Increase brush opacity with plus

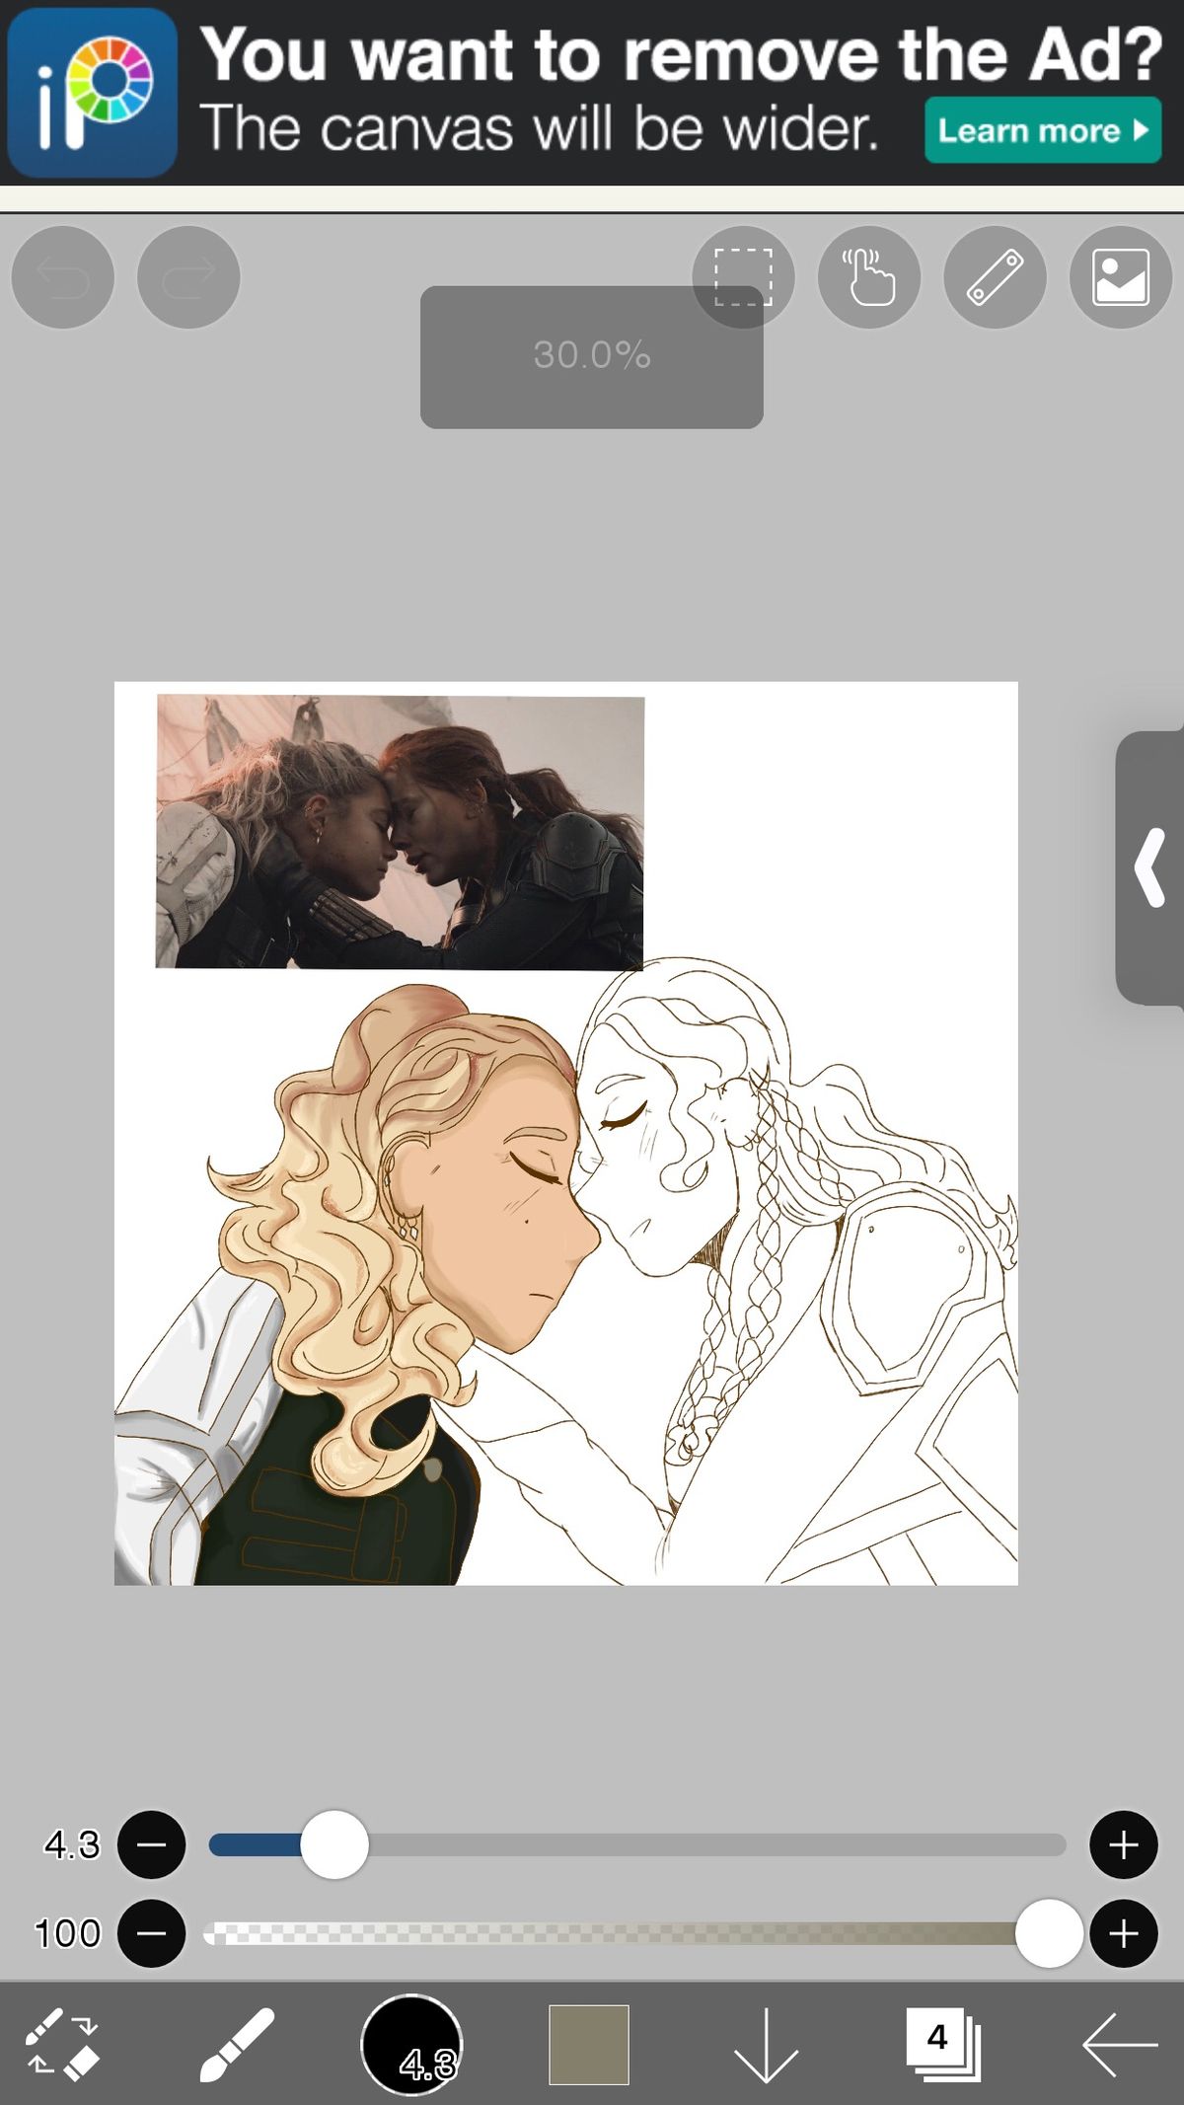[x=1124, y=1933]
